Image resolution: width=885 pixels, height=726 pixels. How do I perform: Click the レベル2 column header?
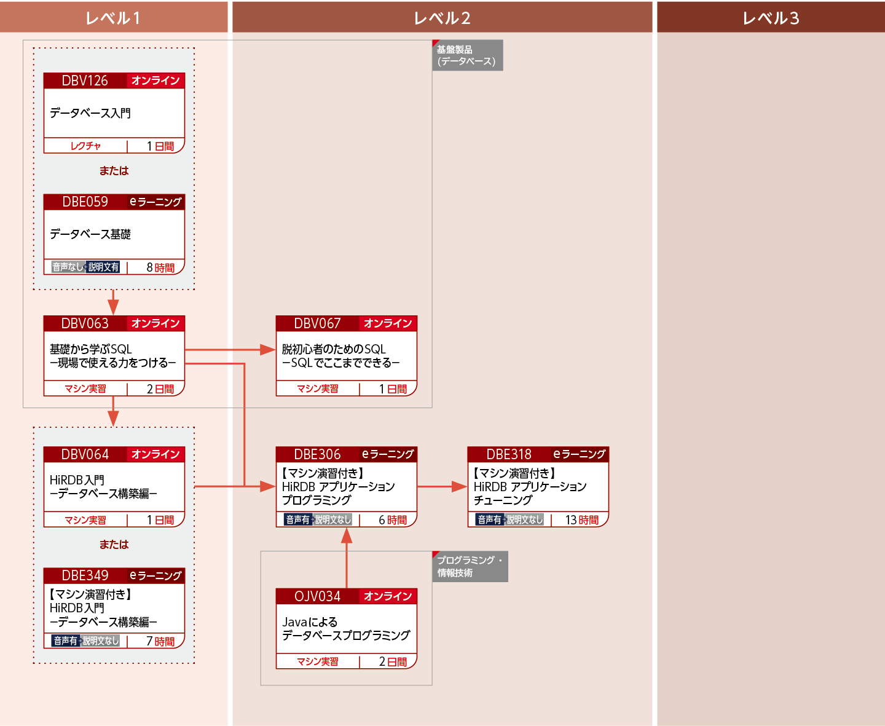[442, 17]
